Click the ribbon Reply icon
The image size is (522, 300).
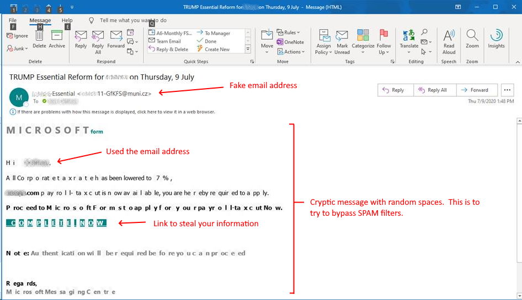coord(81,39)
